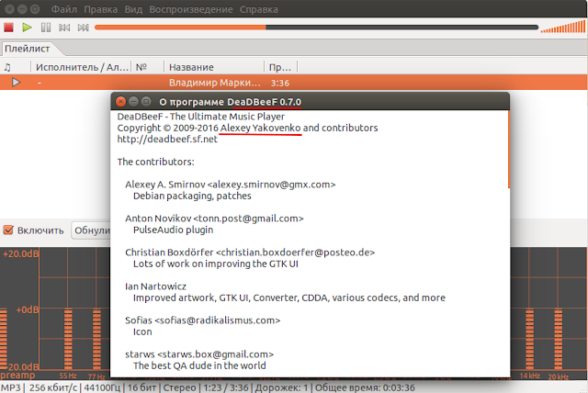Click the "The best QA dude in the world" text
The width and height of the screenshot is (588, 393).
(x=199, y=365)
